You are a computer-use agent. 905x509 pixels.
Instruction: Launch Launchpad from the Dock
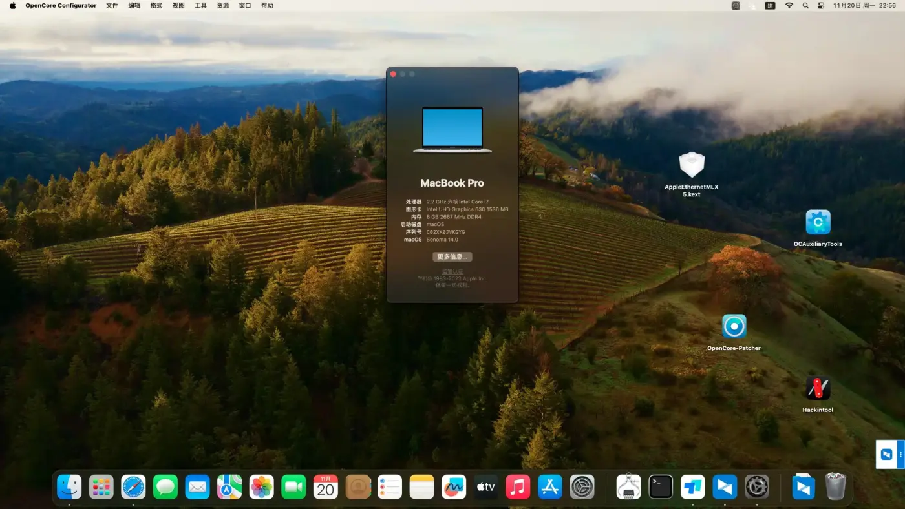click(101, 487)
